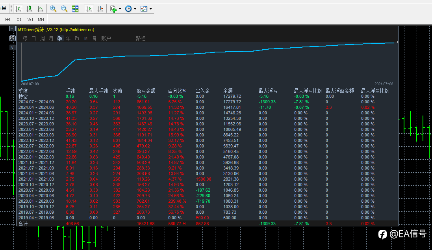Click the clock periodicity icon

128,9
